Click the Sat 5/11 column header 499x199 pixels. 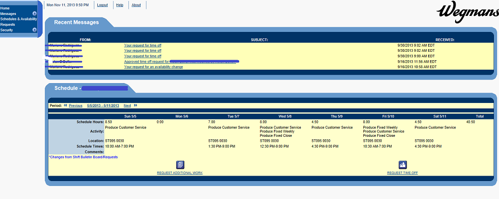pyautogui.click(x=440, y=116)
